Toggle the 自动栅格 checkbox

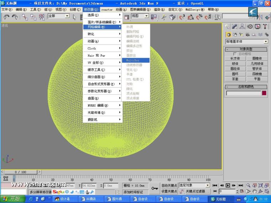235,54
